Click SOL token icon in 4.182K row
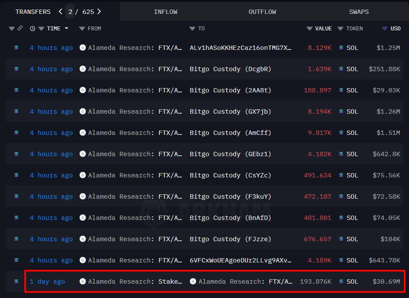Viewport: 409px width, 298px height. pos(341,154)
